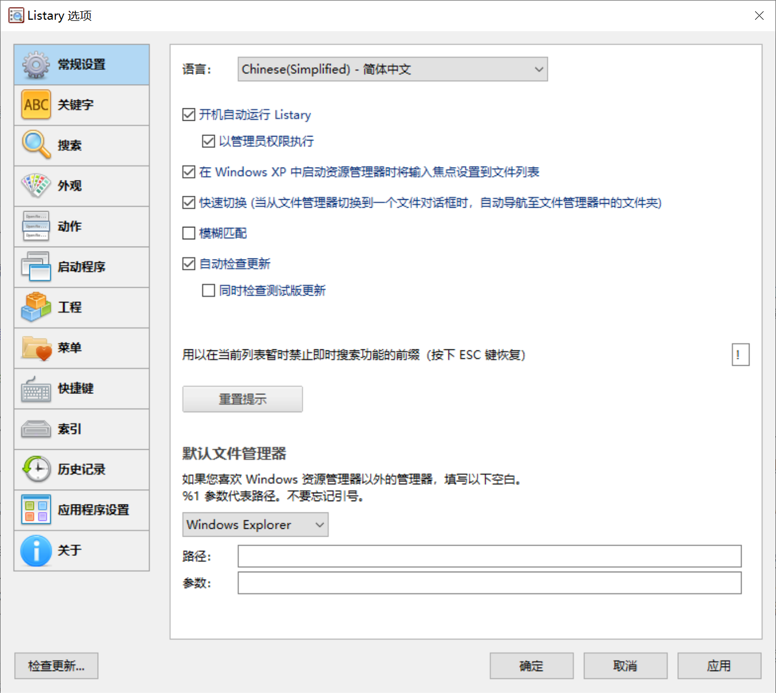Disable 快速切换 checkbox

[189, 203]
